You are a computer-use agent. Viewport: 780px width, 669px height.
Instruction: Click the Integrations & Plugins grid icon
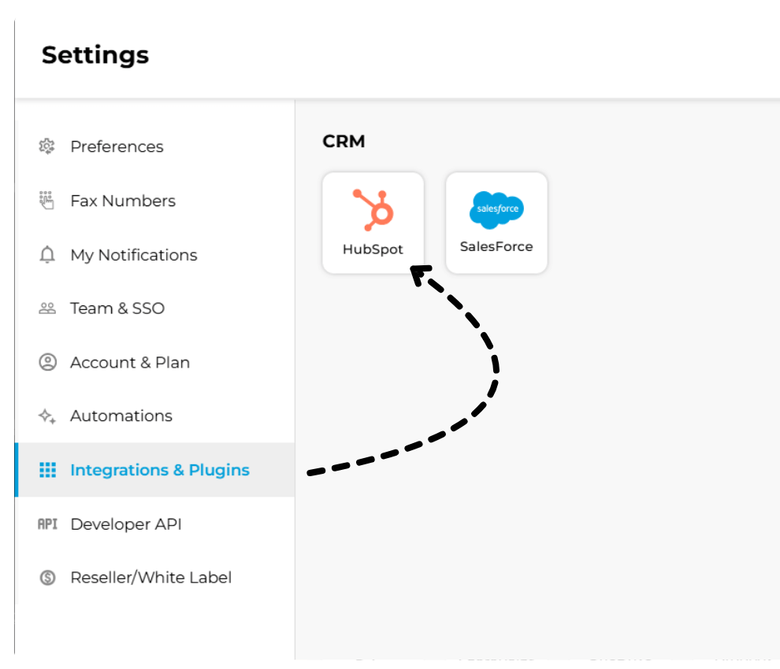[x=46, y=470]
